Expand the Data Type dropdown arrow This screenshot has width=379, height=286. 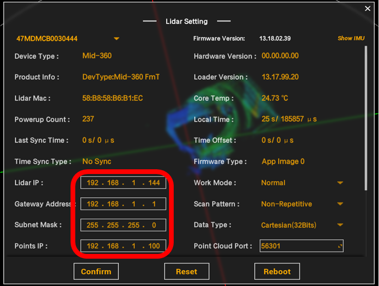tap(340, 225)
